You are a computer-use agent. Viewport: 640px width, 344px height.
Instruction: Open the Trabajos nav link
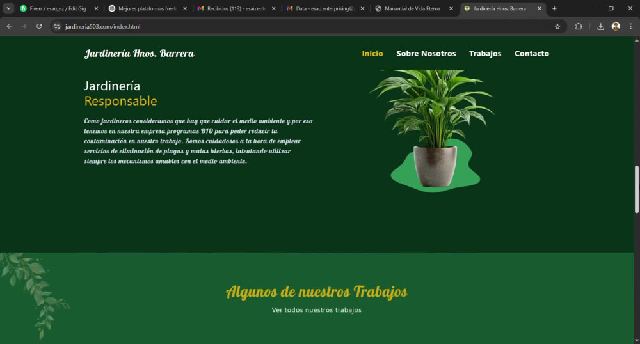coord(485,54)
